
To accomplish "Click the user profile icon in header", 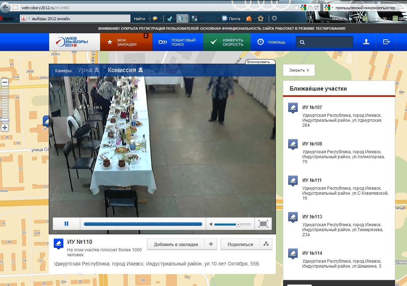I will pyautogui.click(x=366, y=42).
